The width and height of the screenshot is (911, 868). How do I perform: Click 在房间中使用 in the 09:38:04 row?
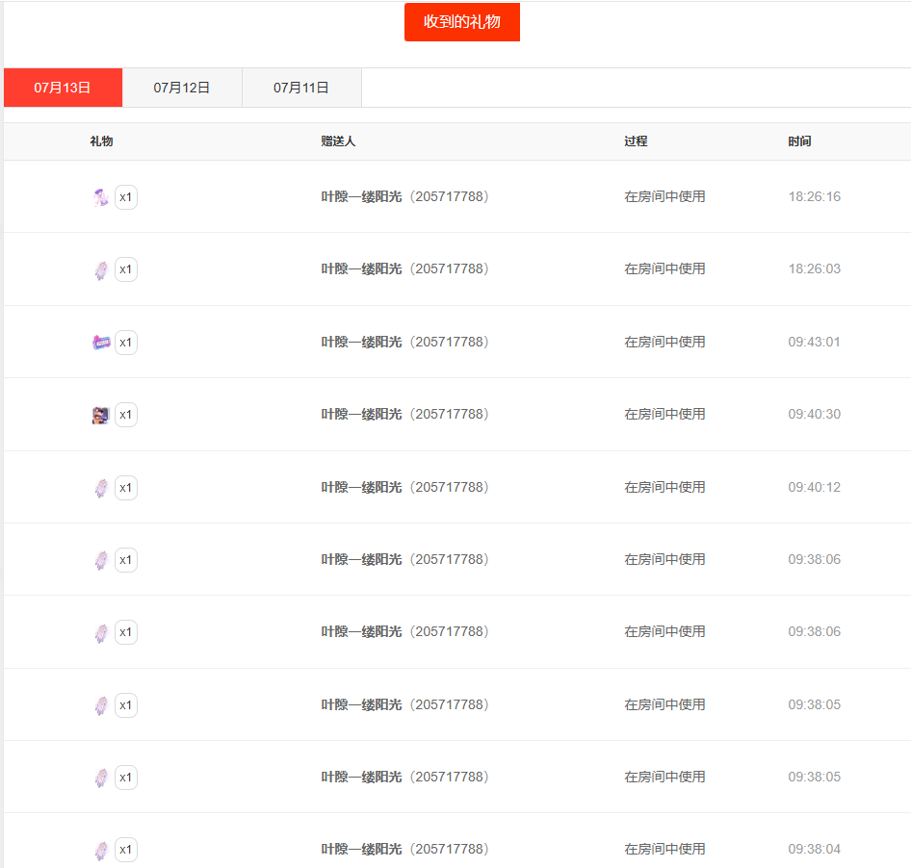[x=664, y=849]
